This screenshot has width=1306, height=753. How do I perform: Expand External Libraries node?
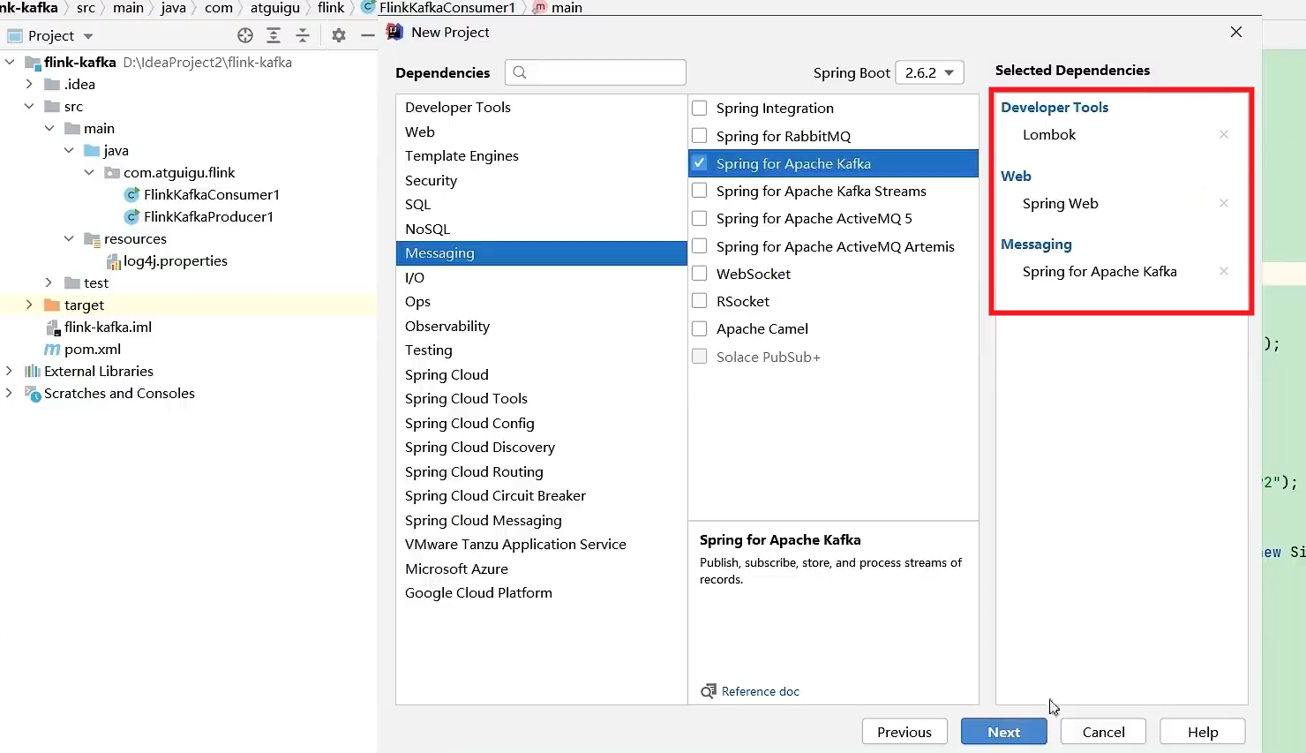point(10,371)
